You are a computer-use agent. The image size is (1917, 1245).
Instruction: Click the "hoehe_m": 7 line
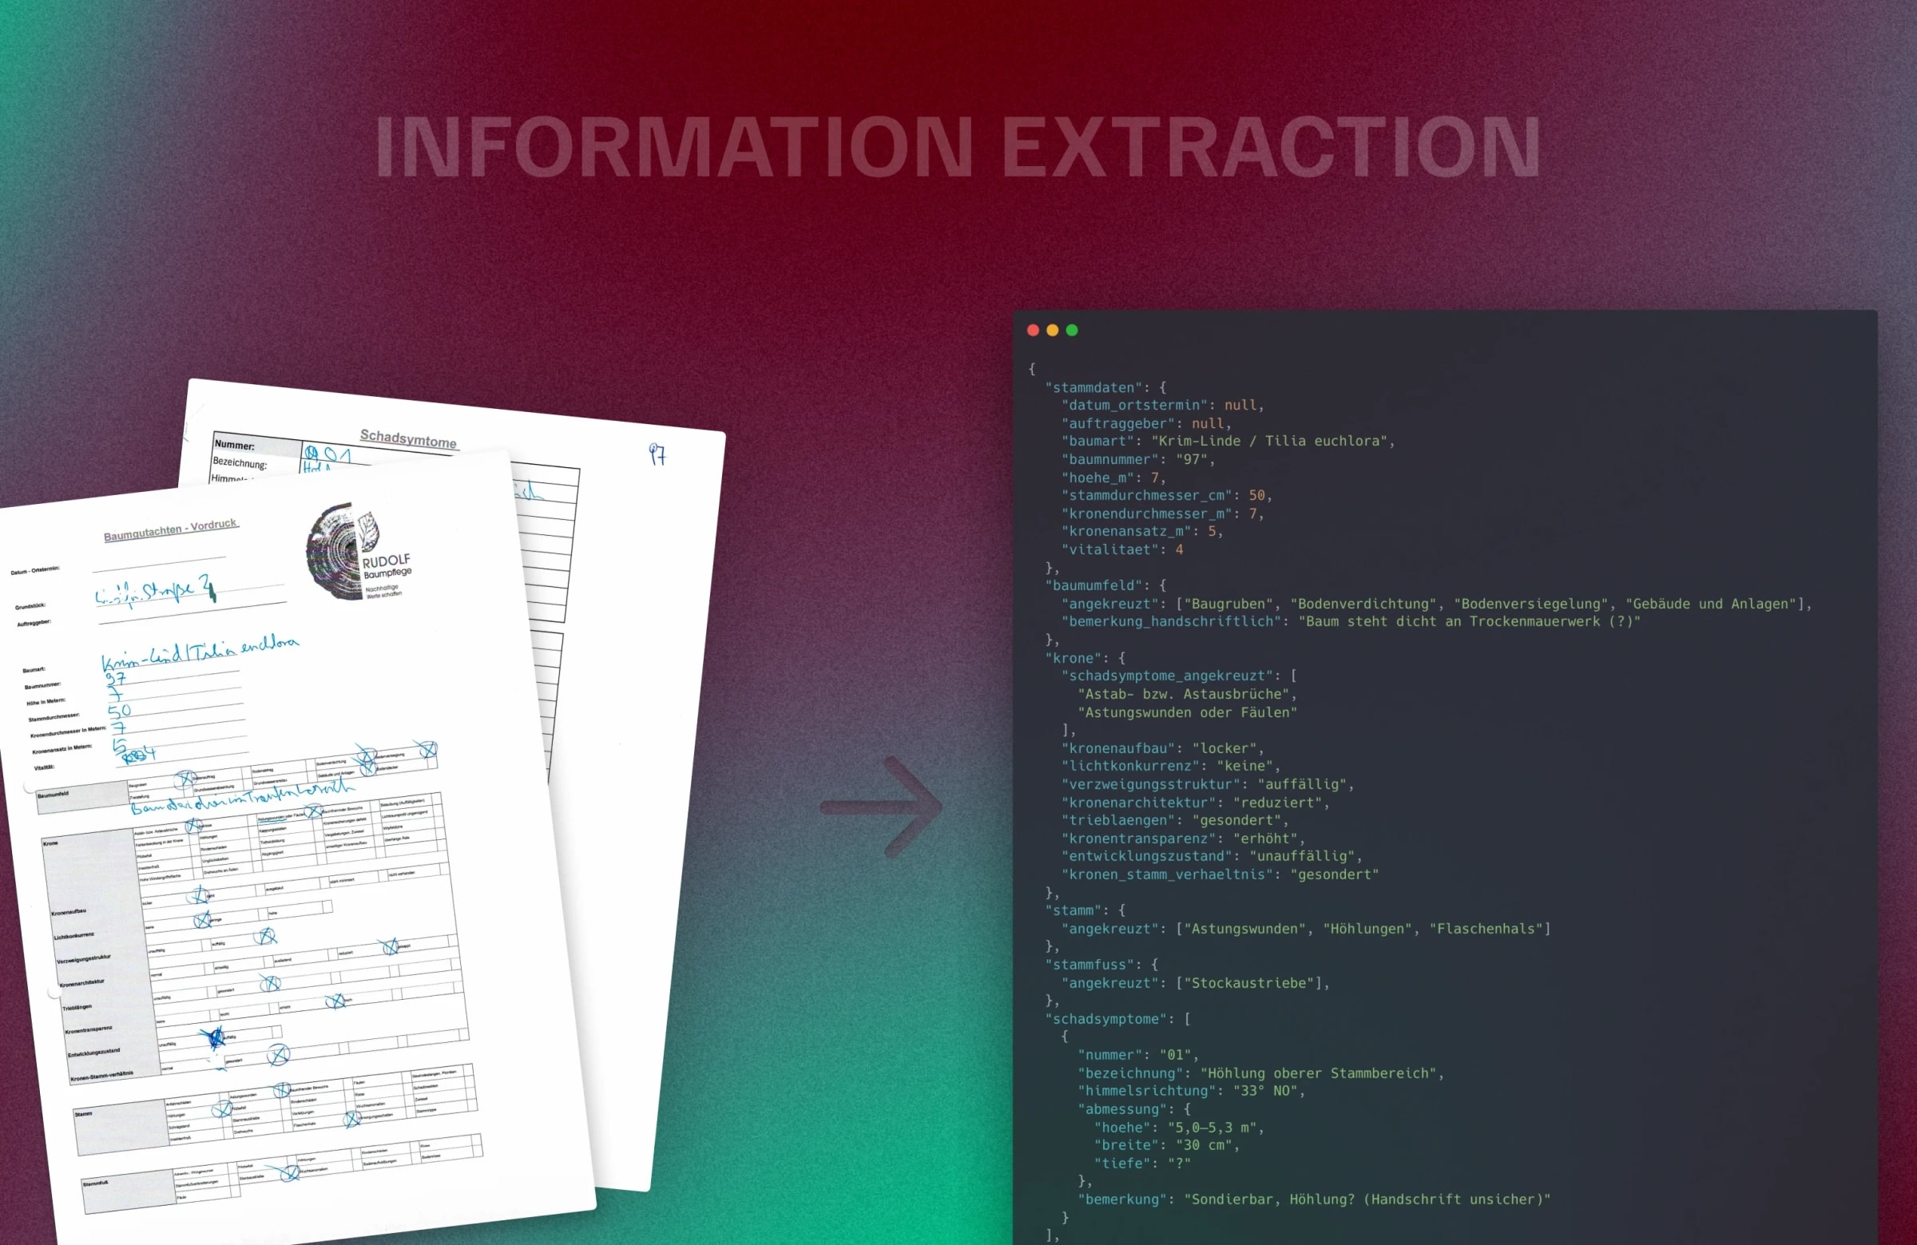[1113, 478]
